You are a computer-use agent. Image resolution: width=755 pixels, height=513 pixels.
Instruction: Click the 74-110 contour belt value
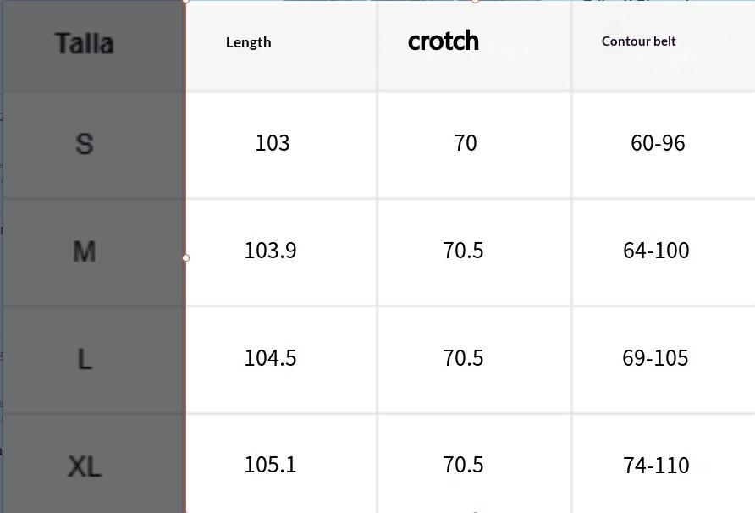pos(656,466)
